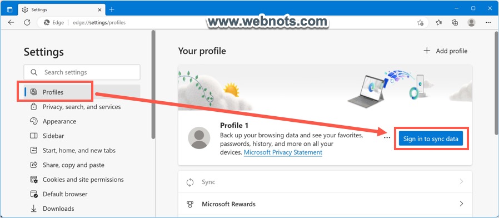The height and width of the screenshot is (218, 499).
Task: Open the tab actions menu icon
Action: 9,9
